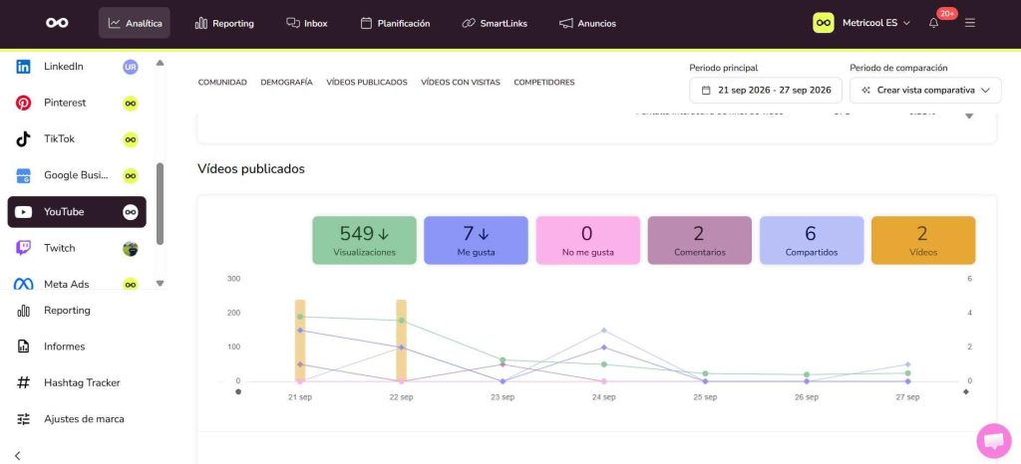Click the Google Business store icon

pyautogui.click(x=24, y=175)
